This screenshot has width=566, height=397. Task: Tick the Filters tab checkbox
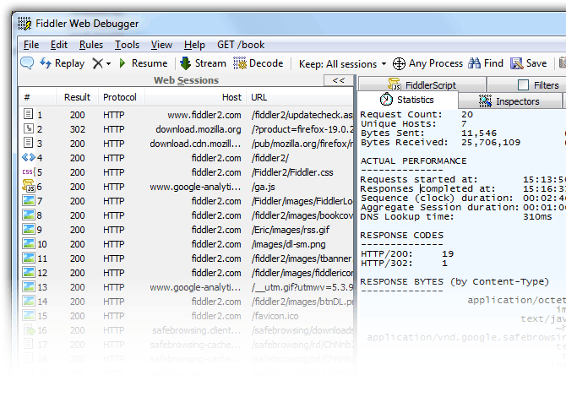click(x=523, y=85)
